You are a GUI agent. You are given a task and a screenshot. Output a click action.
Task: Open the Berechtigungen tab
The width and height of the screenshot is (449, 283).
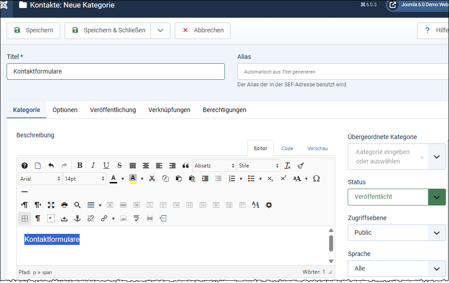[224, 110]
